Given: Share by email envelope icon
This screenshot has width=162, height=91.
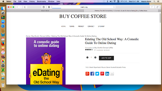Looking at the screenshot, I should 112,74.
